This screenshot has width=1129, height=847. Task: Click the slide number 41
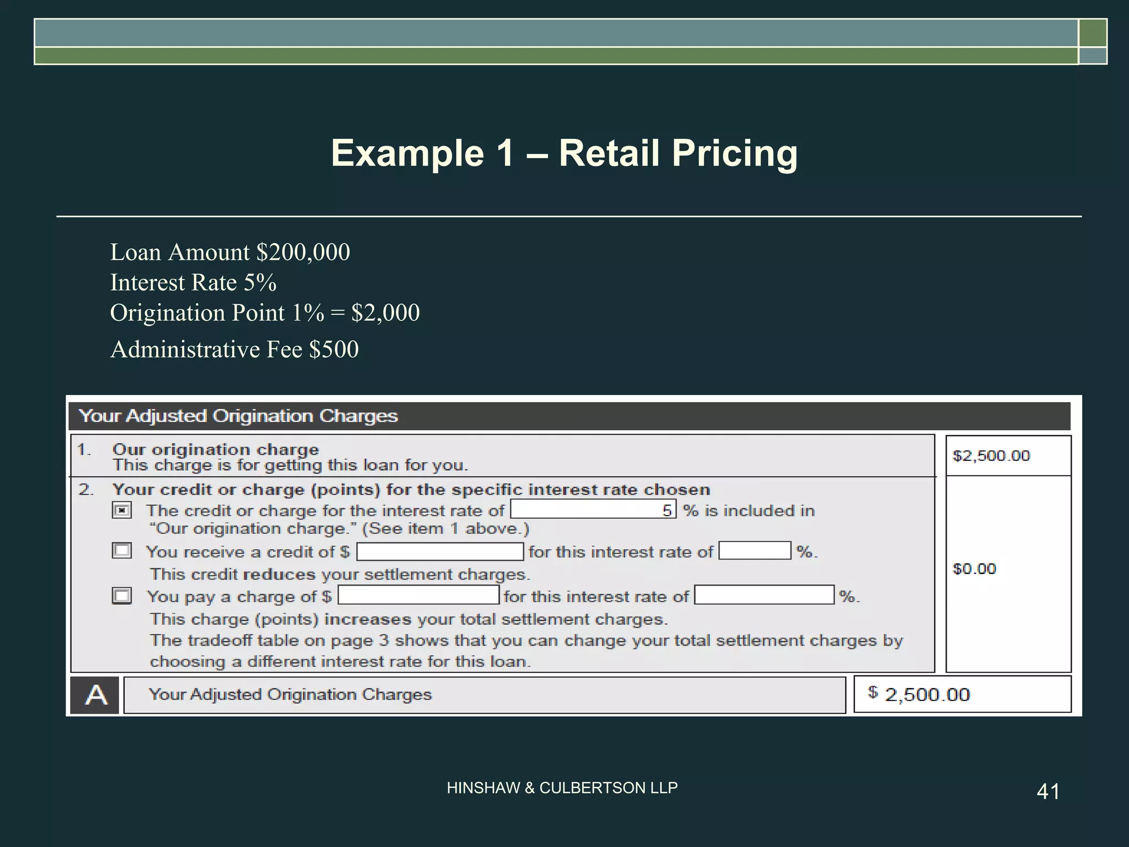click(x=1048, y=792)
